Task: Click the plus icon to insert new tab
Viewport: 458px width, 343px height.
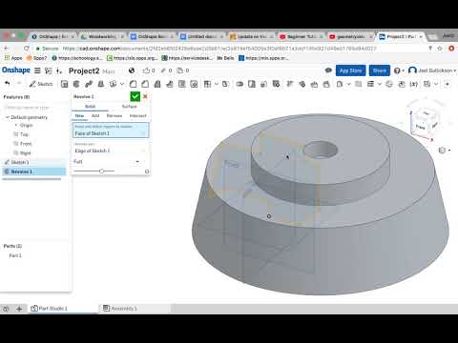Action: click(x=19, y=309)
